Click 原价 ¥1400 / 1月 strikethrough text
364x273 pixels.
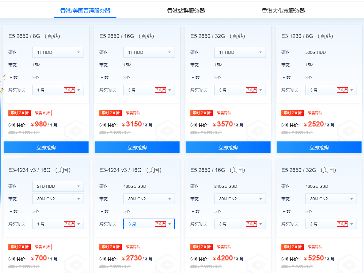click(x=24, y=132)
